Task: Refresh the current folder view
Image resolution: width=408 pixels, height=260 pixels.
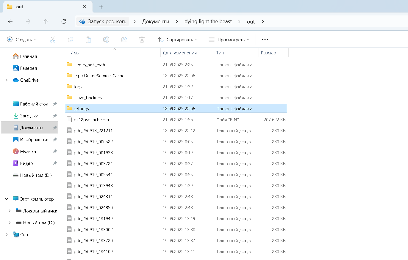Action: click(64, 21)
